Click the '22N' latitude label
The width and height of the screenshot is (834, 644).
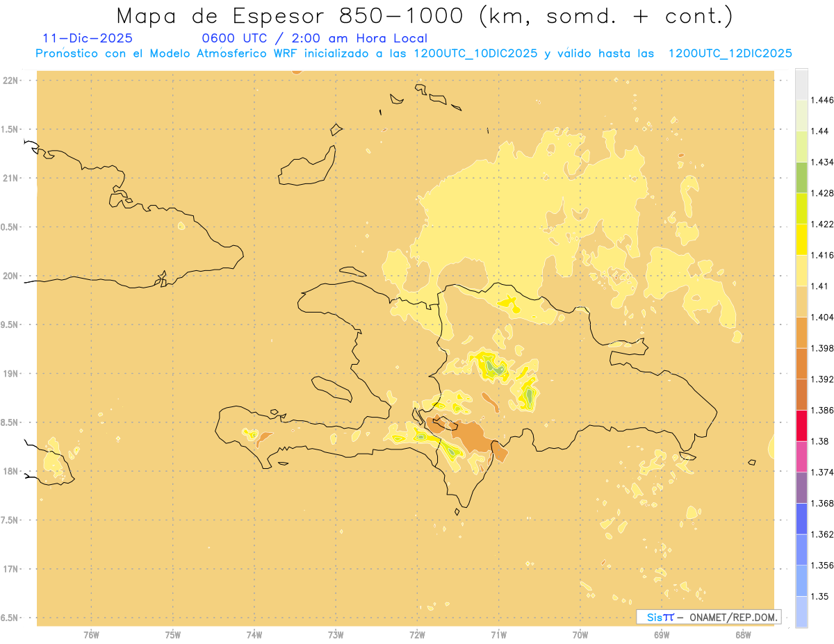pyautogui.click(x=10, y=81)
